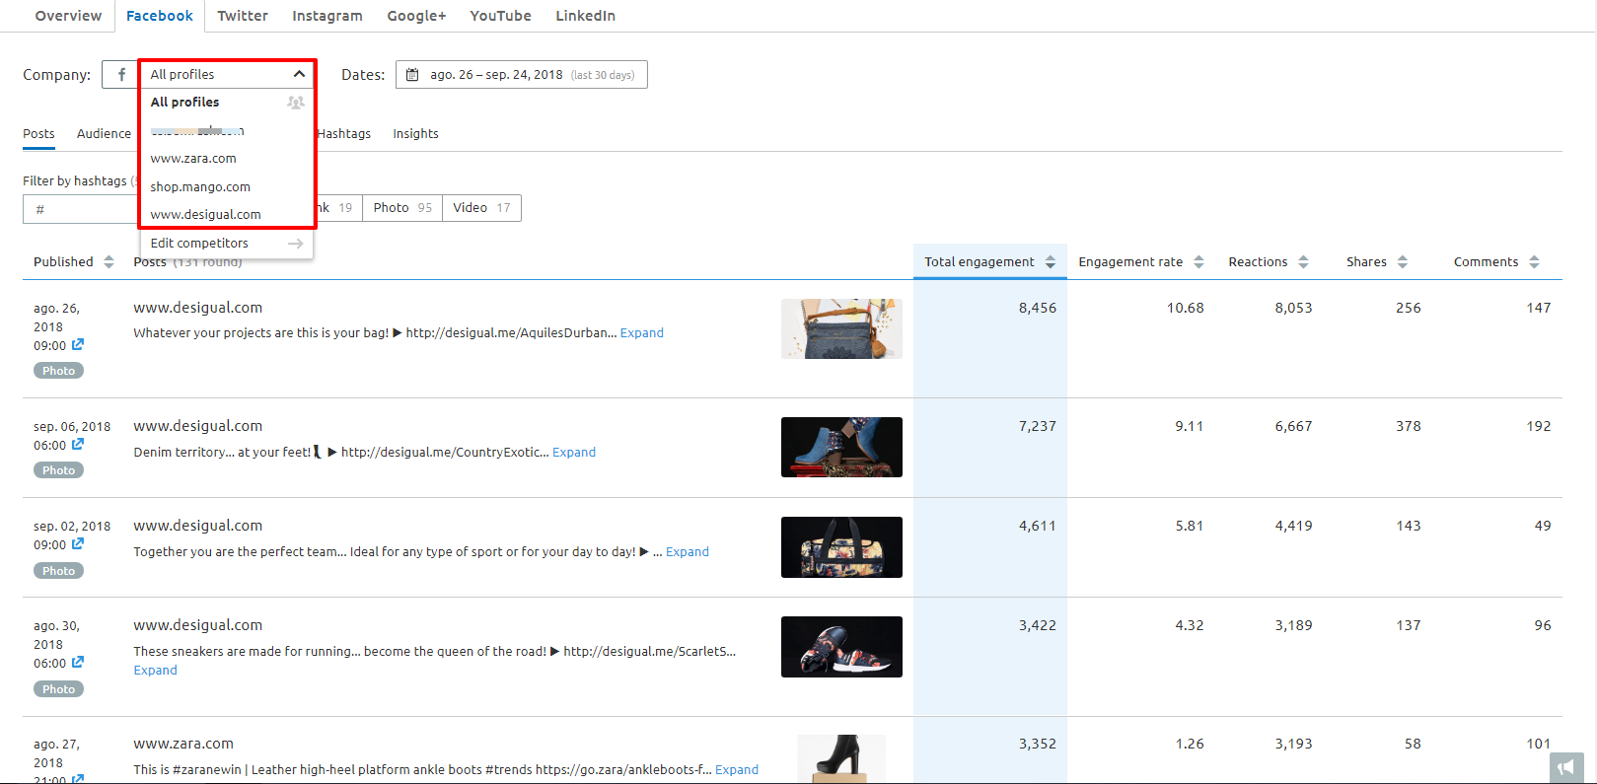Click Photo tag on ago. 26 post

tap(58, 371)
